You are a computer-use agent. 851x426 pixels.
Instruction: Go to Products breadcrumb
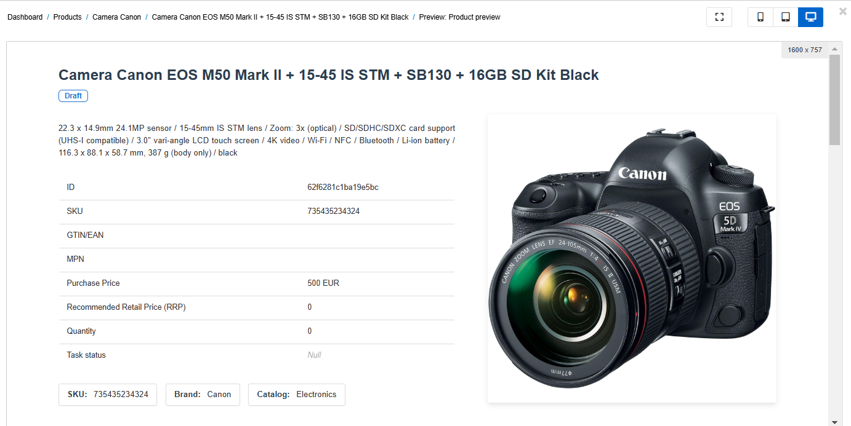click(67, 17)
